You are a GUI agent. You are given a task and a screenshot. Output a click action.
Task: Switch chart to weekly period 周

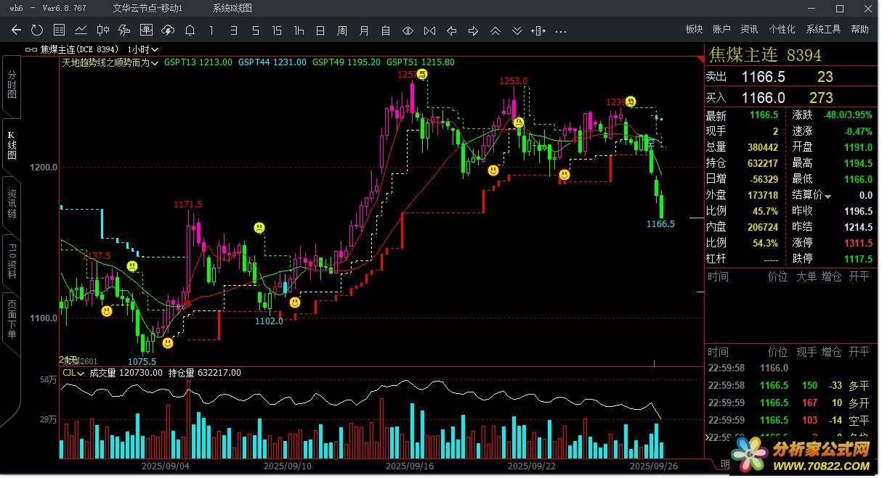point(342,30)
